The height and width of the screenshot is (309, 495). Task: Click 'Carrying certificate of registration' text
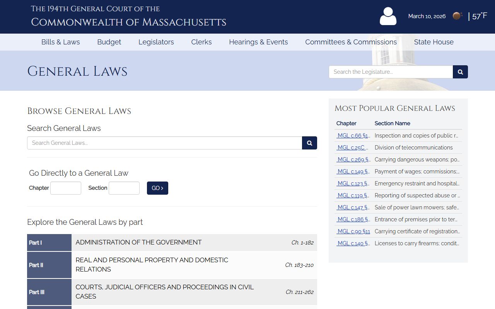pyautogui.click(x=416, y=231)
